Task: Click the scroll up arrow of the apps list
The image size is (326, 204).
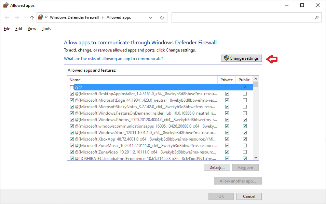Action: 256,79
